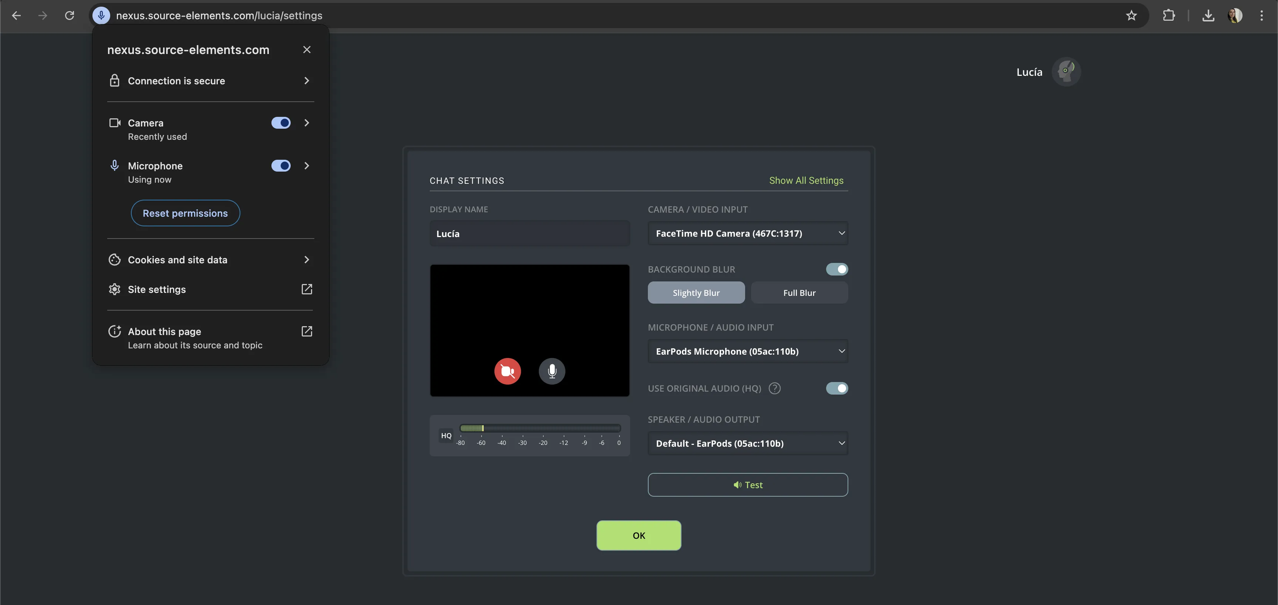Viewport: 1278px width, 605px height.
Task: Click microphone site-info icon in address bar
Action: click(x=101, y=16)
